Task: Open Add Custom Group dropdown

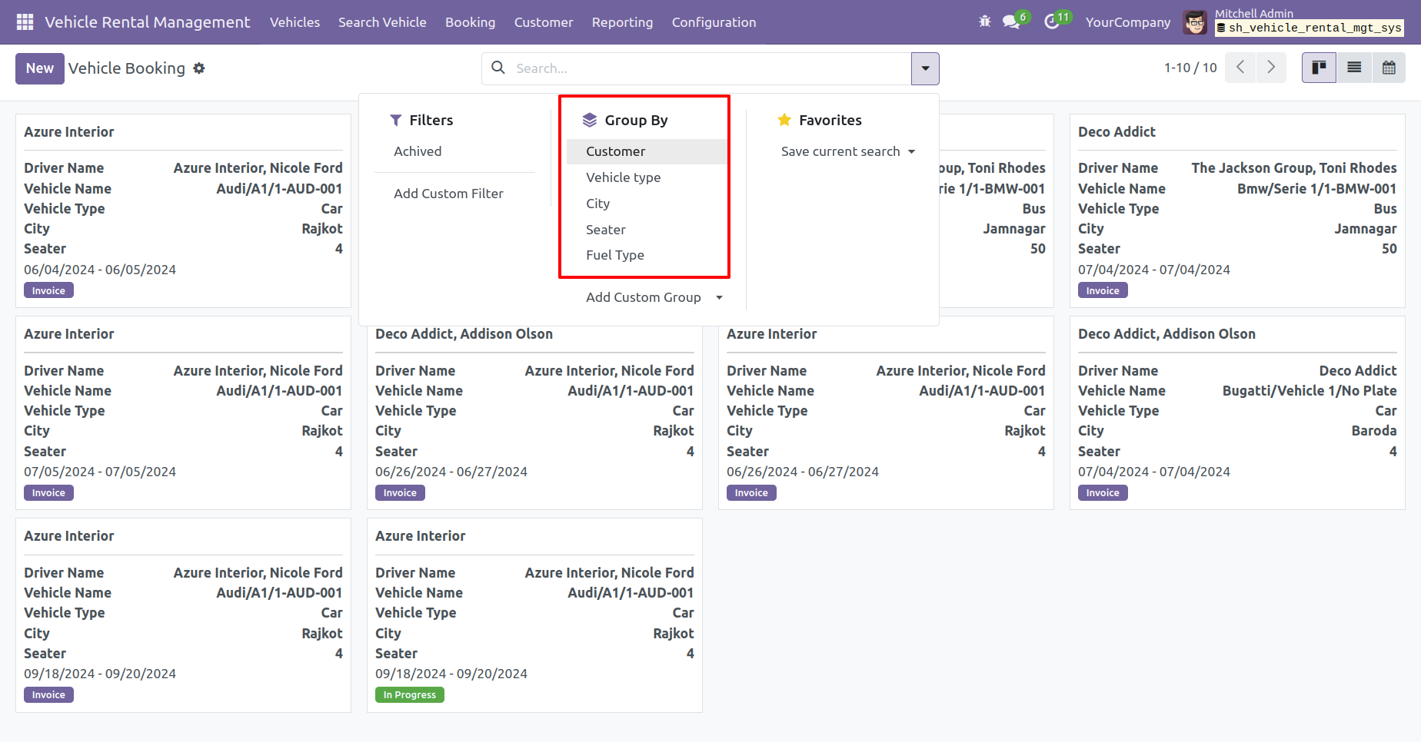Action: coord(654,297)
